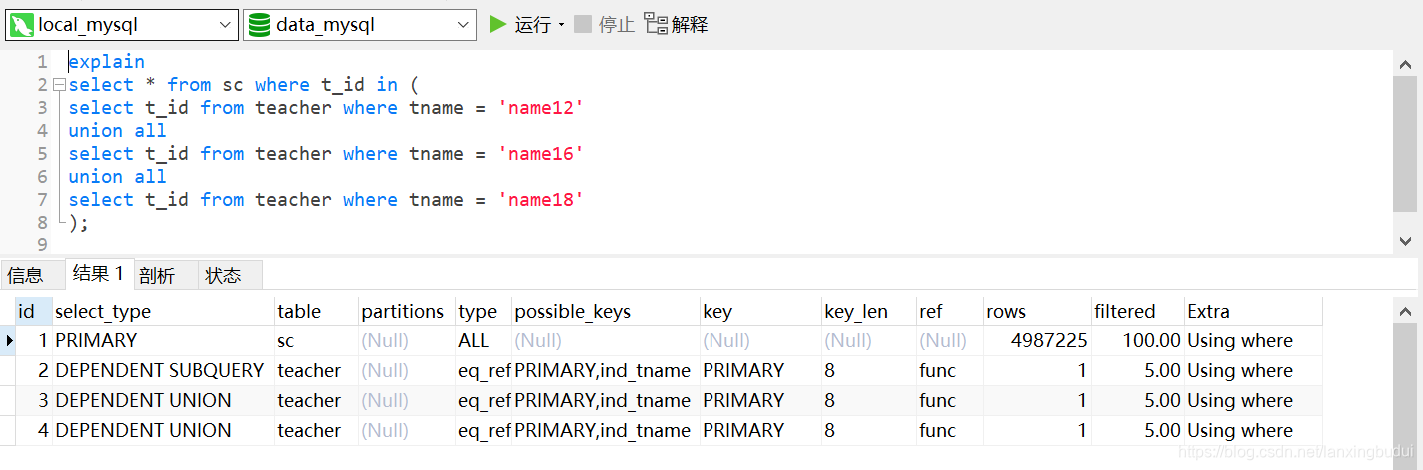1423x470 pixels.
Task: Click the editor vertical scrollbar thumb
Action: point(1404,143)
